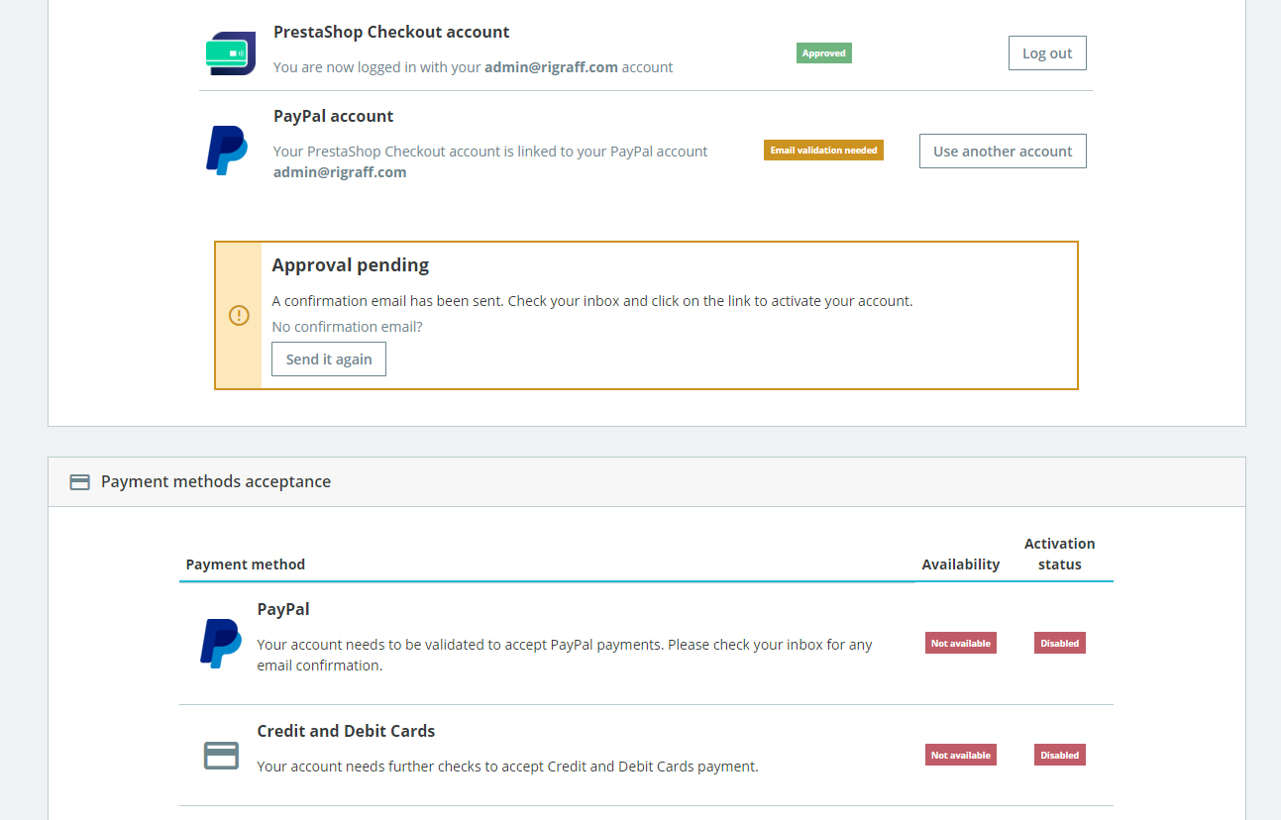Click the PayPal account heading
Screen dimensions: 1281x820
coord(334,116)
